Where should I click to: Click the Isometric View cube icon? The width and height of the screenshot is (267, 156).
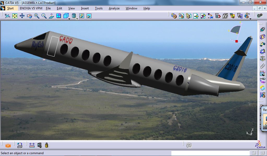tap(66, 16)
